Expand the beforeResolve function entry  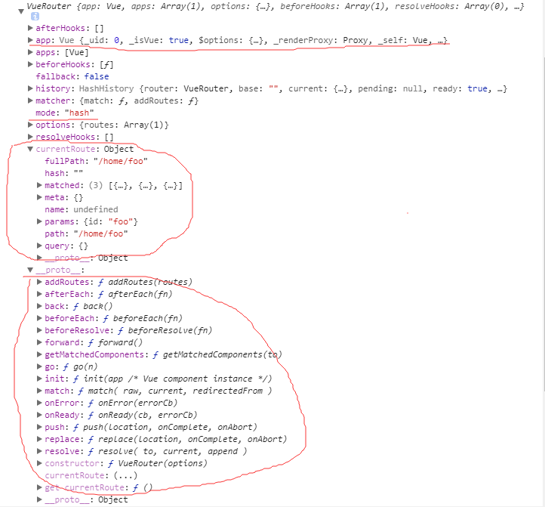pyautogui.click(x=39, y=330)
